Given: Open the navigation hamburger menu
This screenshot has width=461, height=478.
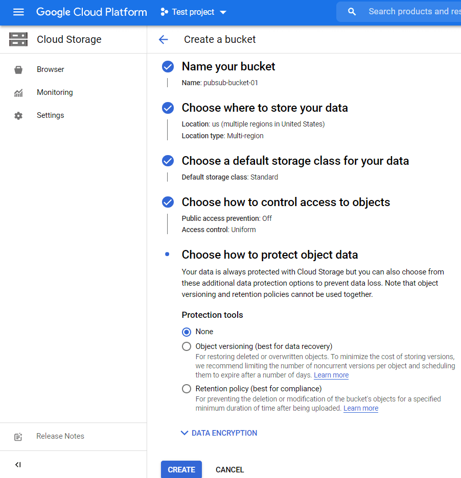Looking at the screenshot, I should (x=18, y=12).
